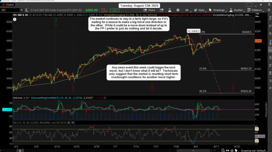This screenshot has height=152, width=272.
Task: Open the Studies menu
Action: 236,10
